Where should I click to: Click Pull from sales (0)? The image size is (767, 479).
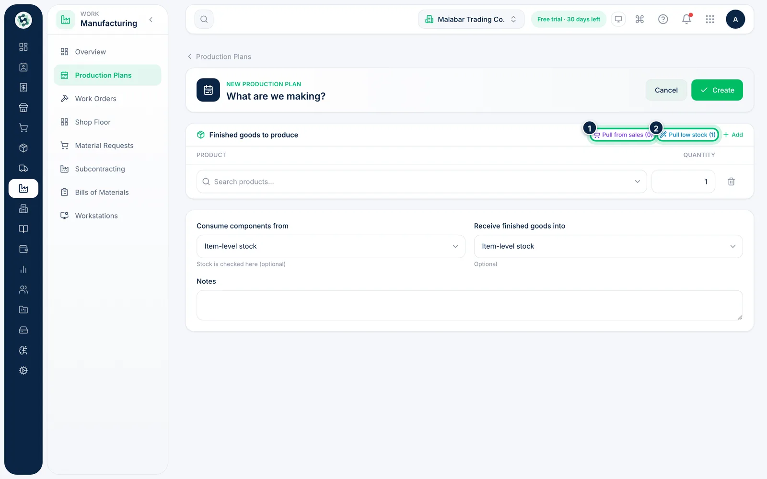(x=623, y=135)
